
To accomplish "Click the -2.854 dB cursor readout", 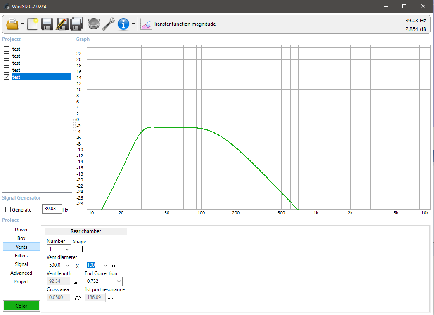I will (415, 29).
